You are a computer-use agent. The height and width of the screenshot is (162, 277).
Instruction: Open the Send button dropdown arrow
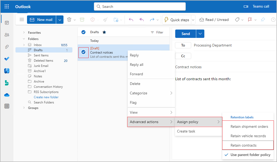click(200, 34)
